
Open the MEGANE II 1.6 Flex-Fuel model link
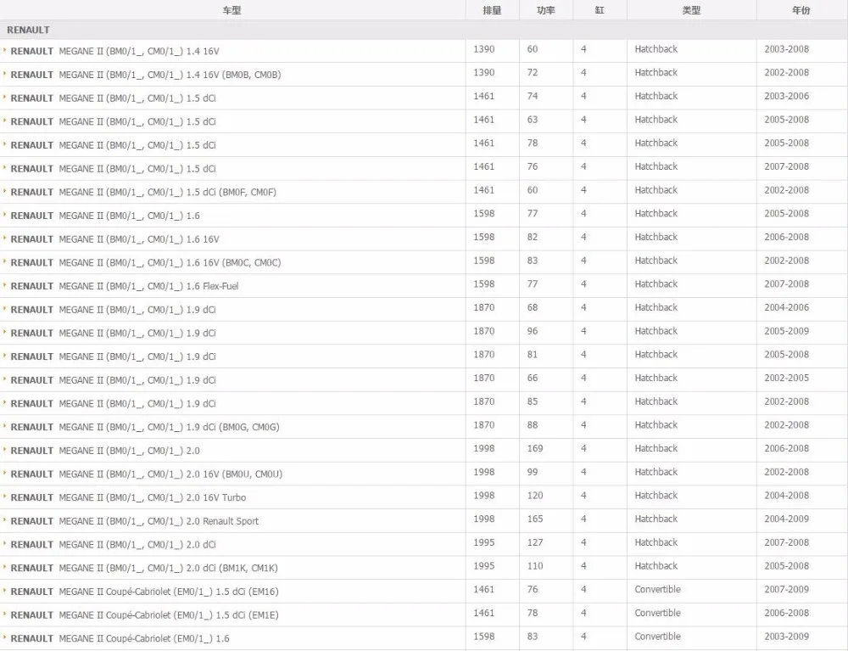(125, 286)
